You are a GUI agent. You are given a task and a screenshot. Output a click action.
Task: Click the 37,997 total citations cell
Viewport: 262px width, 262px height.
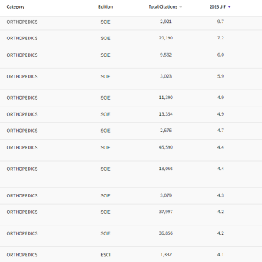(x=166, y=212)
